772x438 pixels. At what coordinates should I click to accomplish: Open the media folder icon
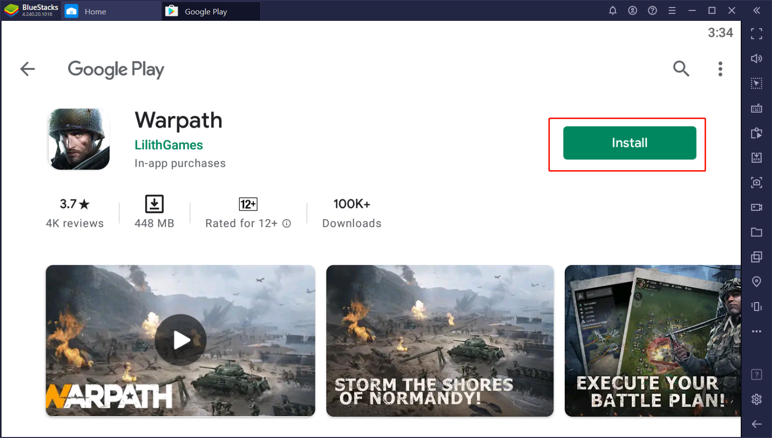pyautogui.click(x=757, y=232)
